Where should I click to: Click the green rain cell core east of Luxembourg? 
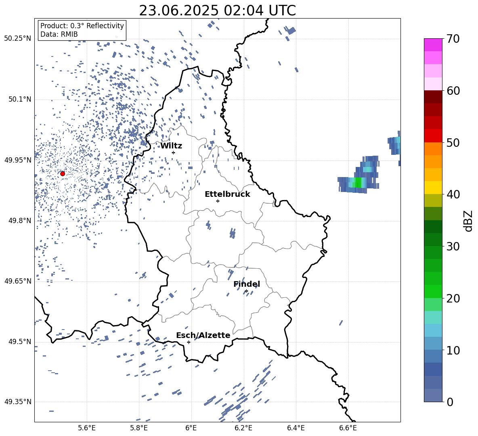[x=358, y=182]
